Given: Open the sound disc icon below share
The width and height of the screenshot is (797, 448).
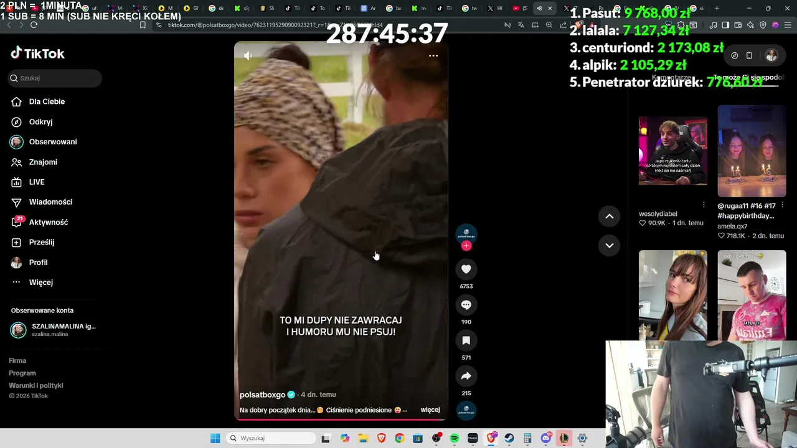Looking at the screenshot, I should coord(466,410).
